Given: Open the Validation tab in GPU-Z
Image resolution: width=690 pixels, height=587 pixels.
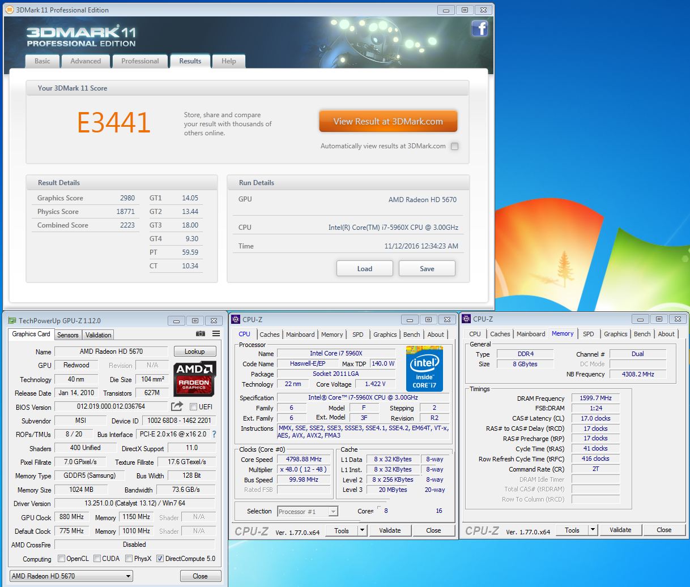Looking at the screenshot, I should 98,335.
